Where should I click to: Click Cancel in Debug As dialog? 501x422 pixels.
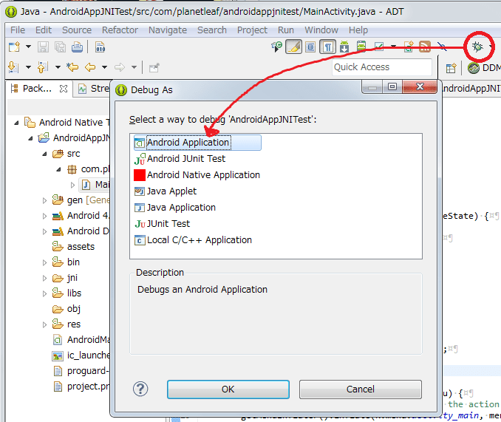click(x=361, y=389)
